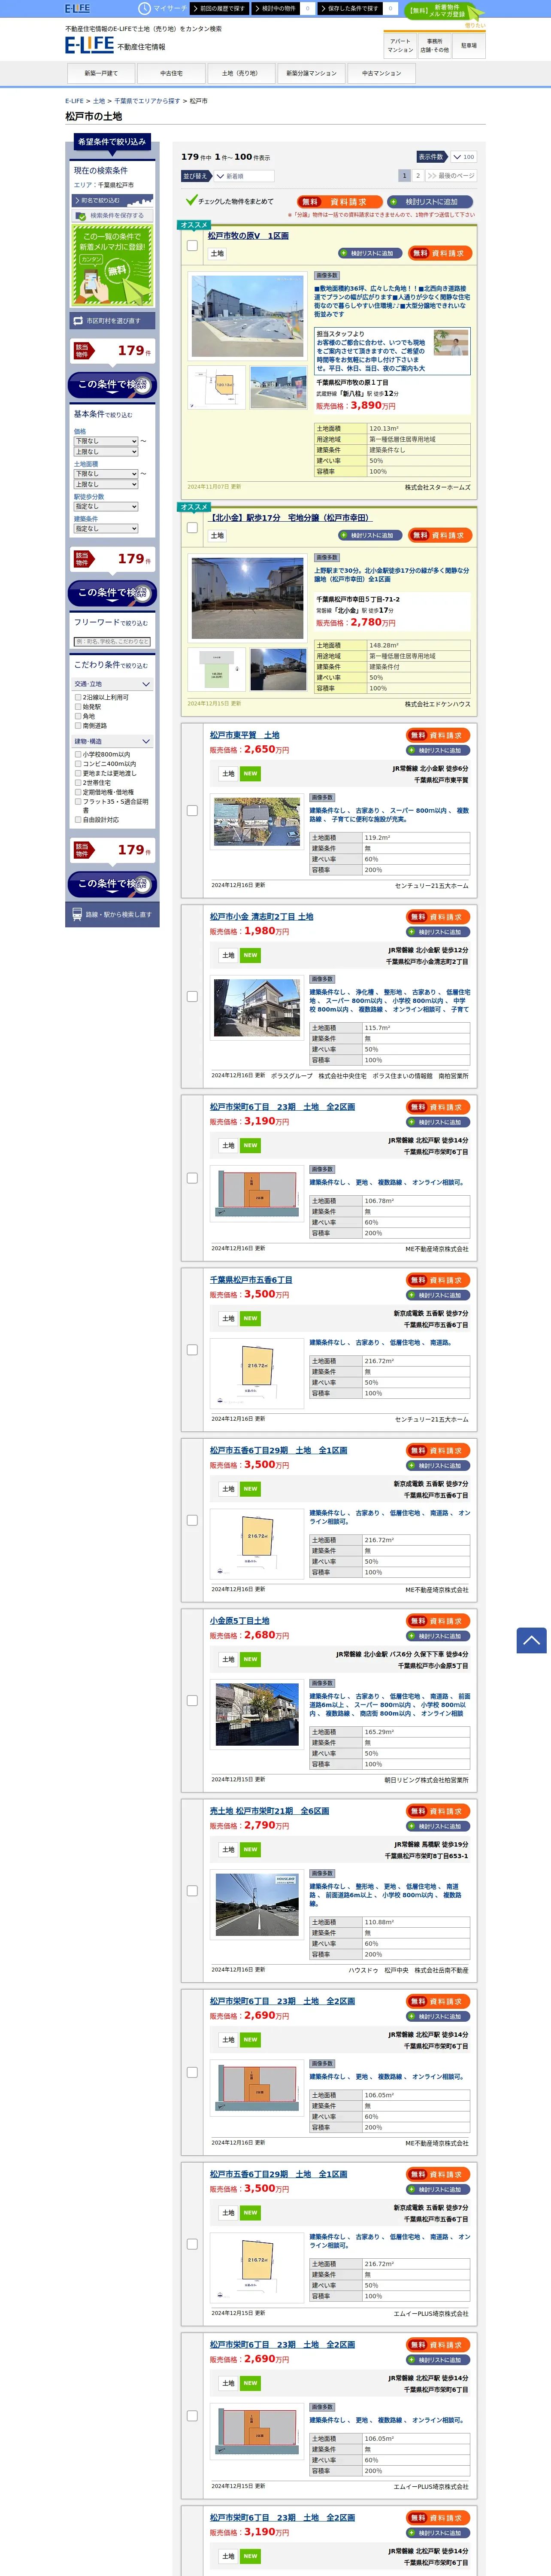The width and height of the screenshot is (551, 2576).
Task: Open the 松戸市牧の原V land plan thumbnail
Action: coord(217,387)
